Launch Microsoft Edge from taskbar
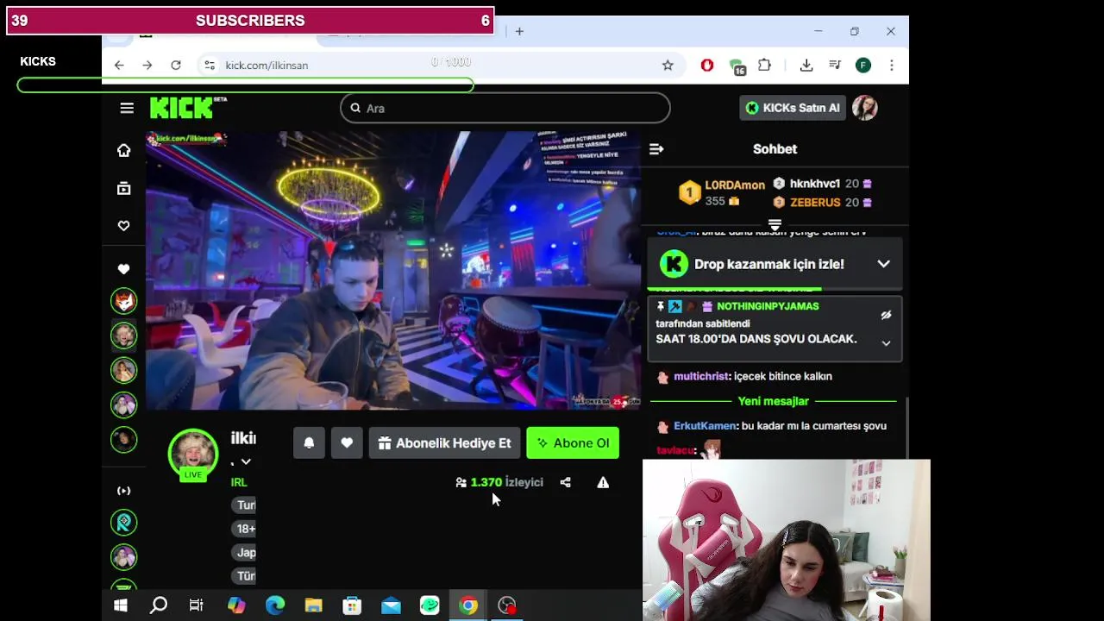The height and width of the screenshot is (621, 1104). [275, 605]
